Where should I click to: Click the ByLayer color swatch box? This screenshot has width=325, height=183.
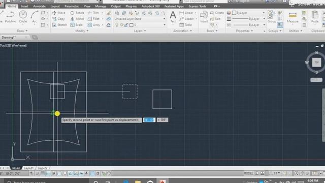[x=234, y=13]
